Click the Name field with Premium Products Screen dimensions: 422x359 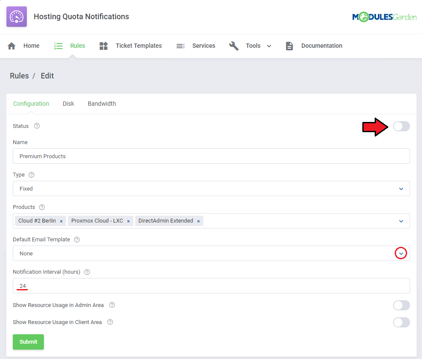tap(211, 156)
